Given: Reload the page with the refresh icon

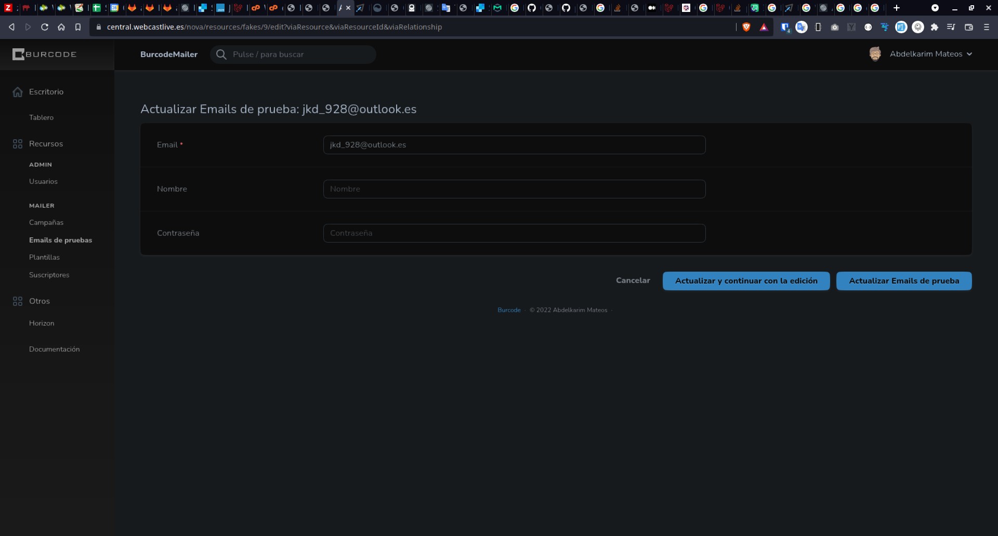Looking at the screenshot, I should 45,27.
